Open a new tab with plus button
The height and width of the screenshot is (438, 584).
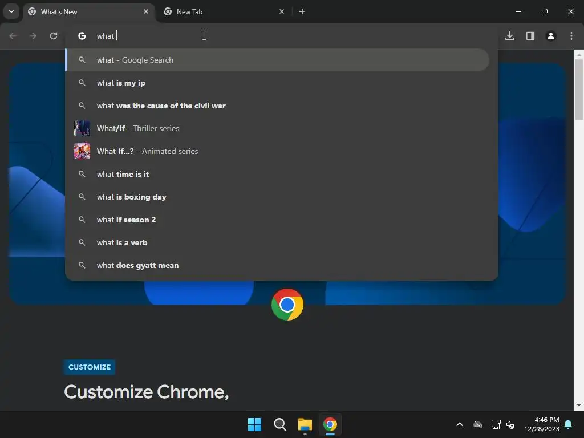pos(302,11)
